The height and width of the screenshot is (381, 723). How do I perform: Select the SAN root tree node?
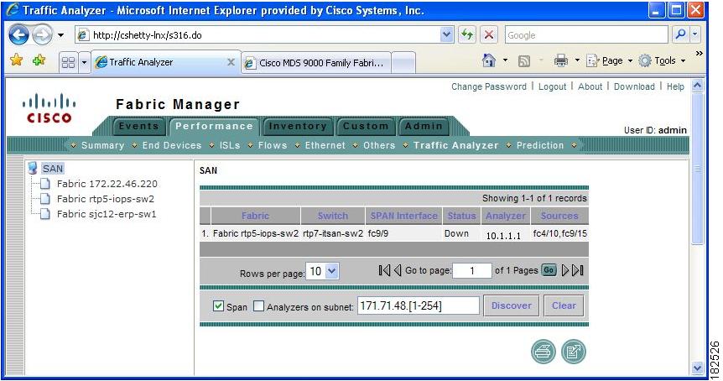coord(53,169)
